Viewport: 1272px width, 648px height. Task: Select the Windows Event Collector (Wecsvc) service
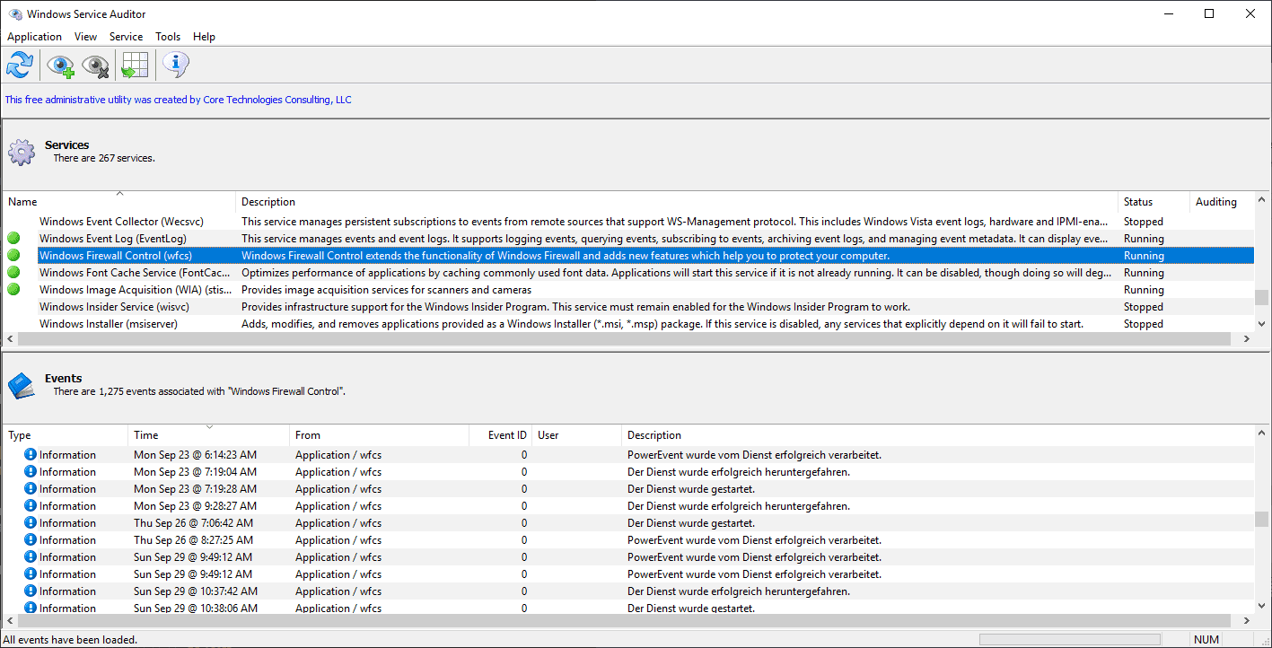point(628,222)
